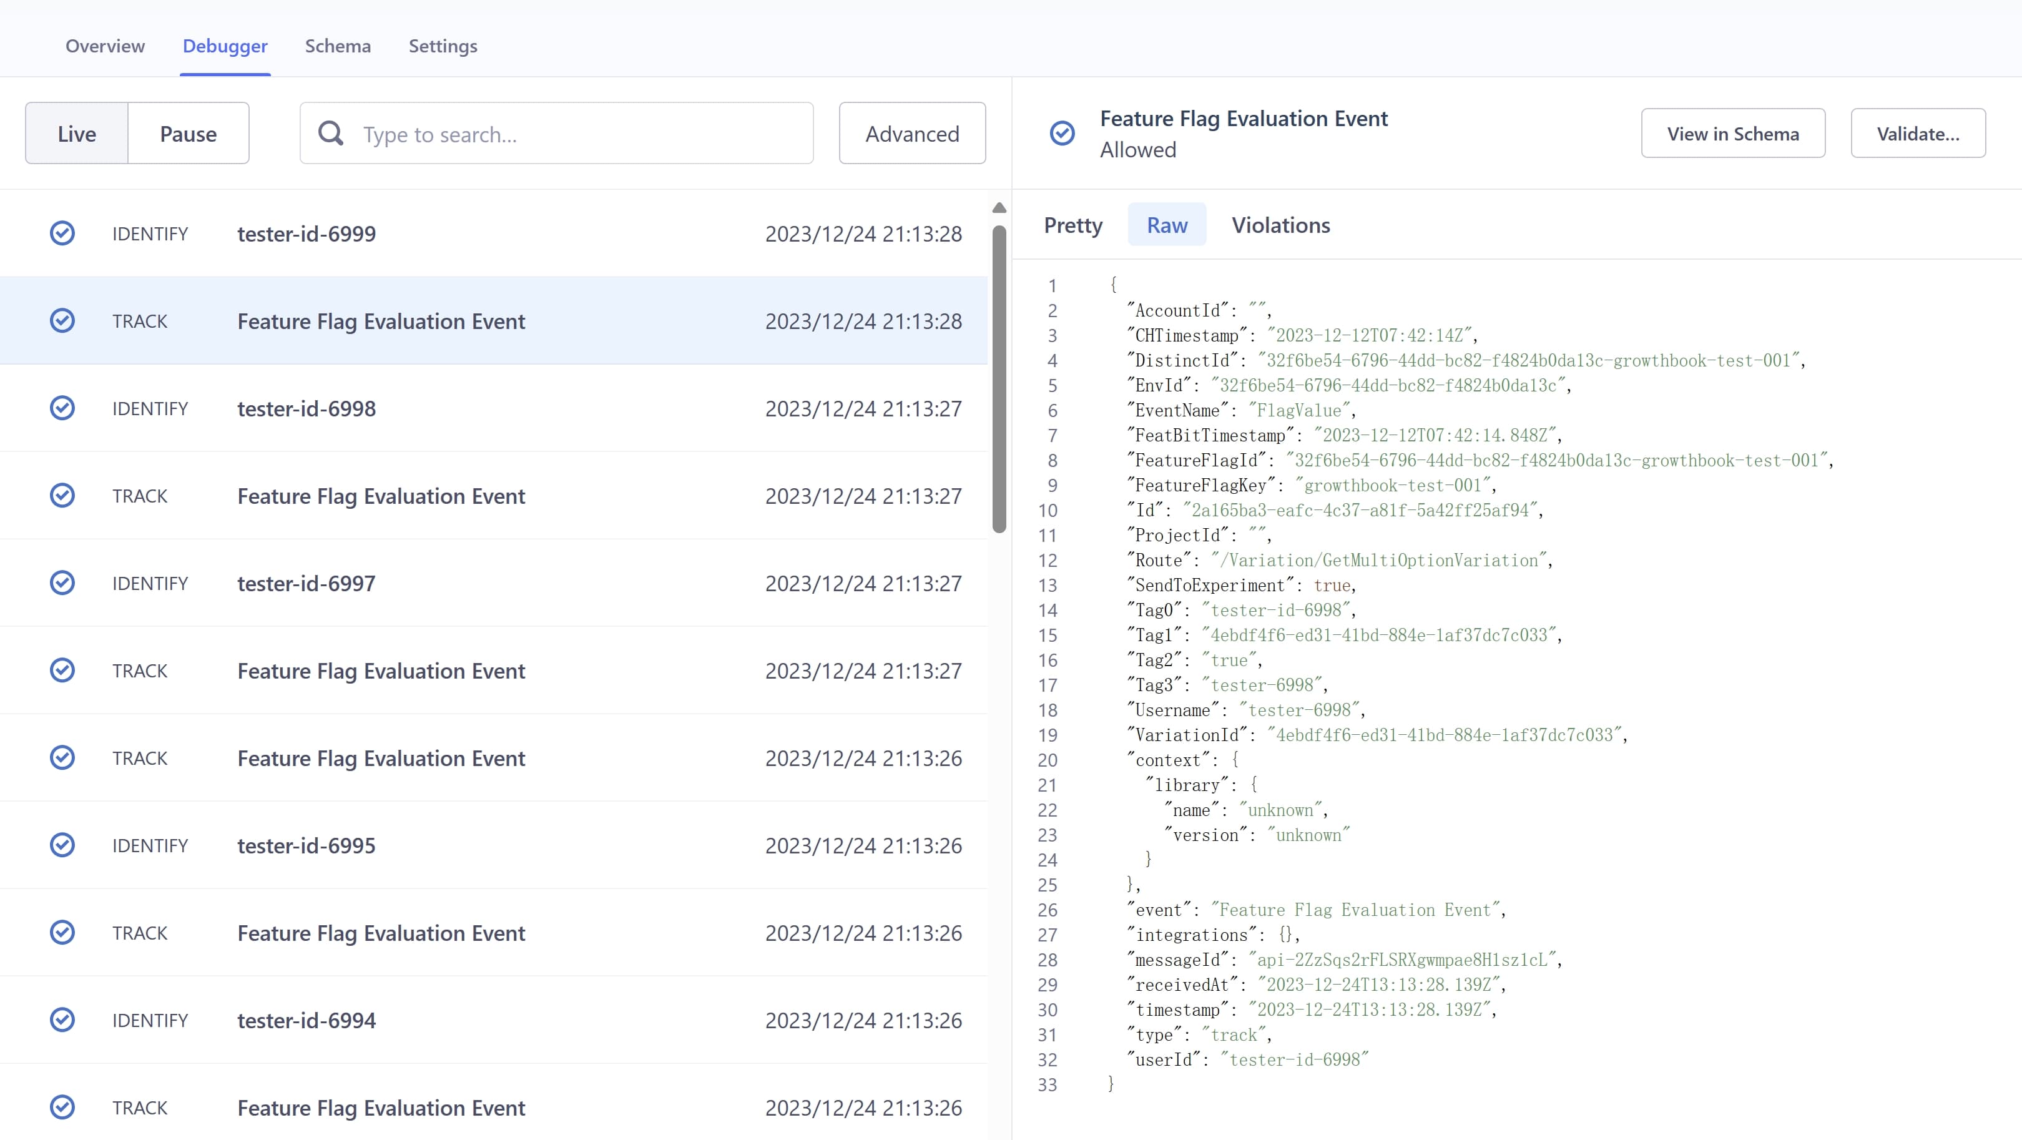Switch the stream to Live mode
The image size is (2022, 1140).
pyautogui.click(x=77, y=134)
